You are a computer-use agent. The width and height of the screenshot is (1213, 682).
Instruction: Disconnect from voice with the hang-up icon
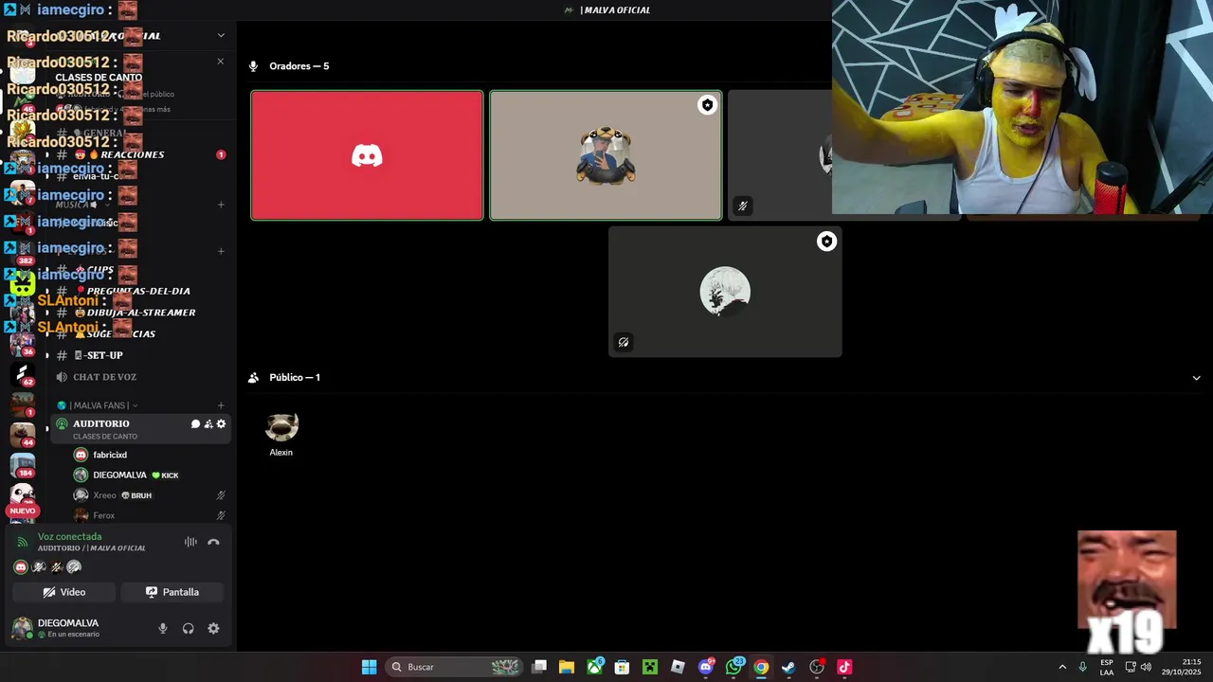213,542
